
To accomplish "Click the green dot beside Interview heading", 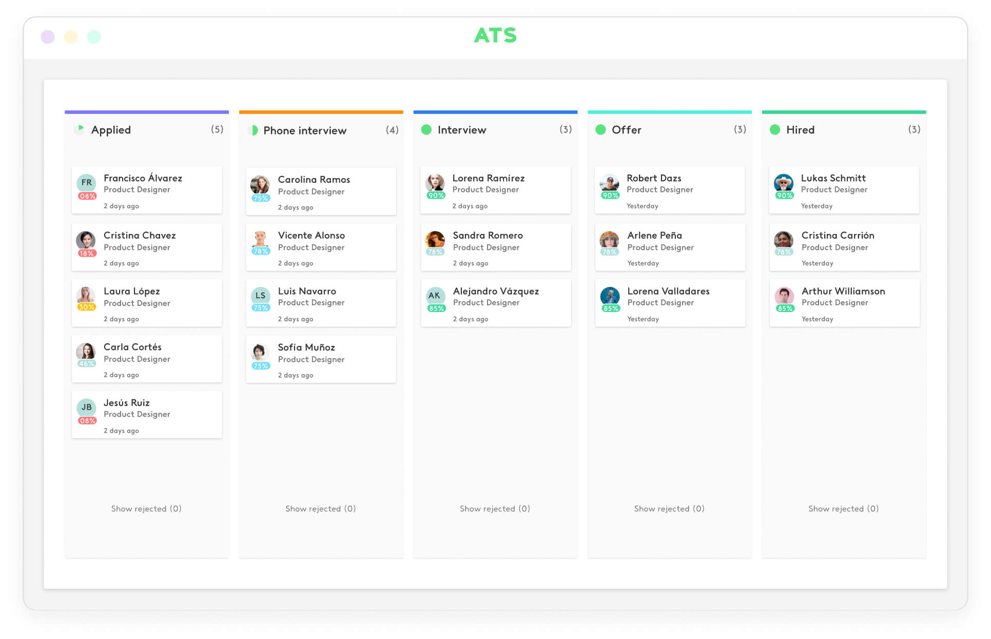I will click(426, 130).
